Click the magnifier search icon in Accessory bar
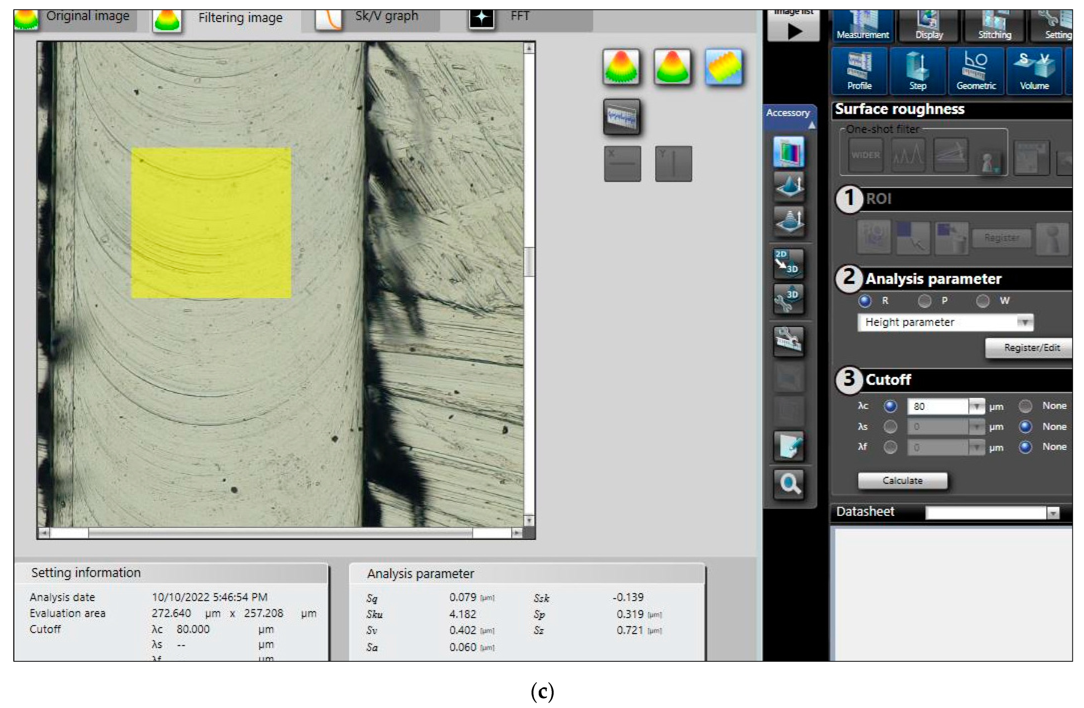 788,483
